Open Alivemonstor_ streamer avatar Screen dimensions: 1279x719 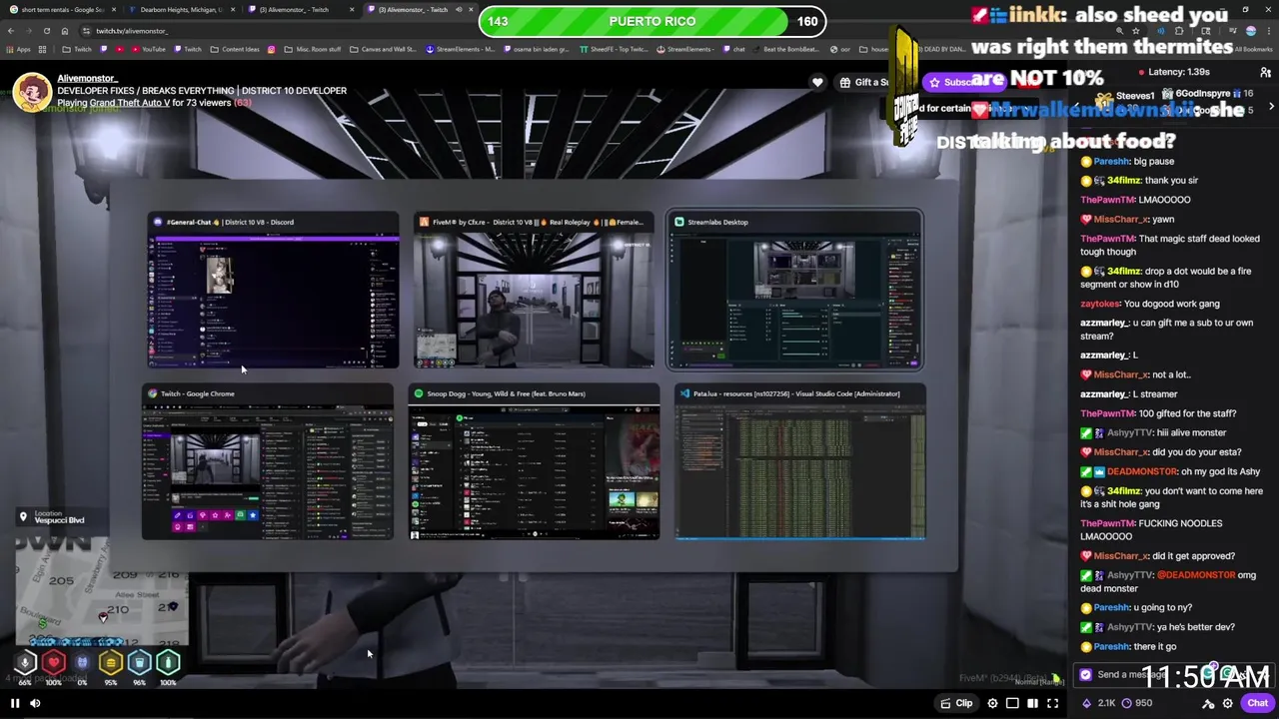pyautogui.click(x=33, y=92)
